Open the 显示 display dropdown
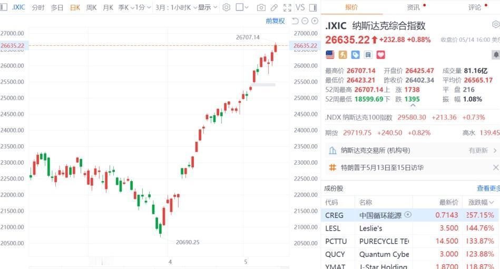Viewport: 500px width, 269px height. (208, 7)
